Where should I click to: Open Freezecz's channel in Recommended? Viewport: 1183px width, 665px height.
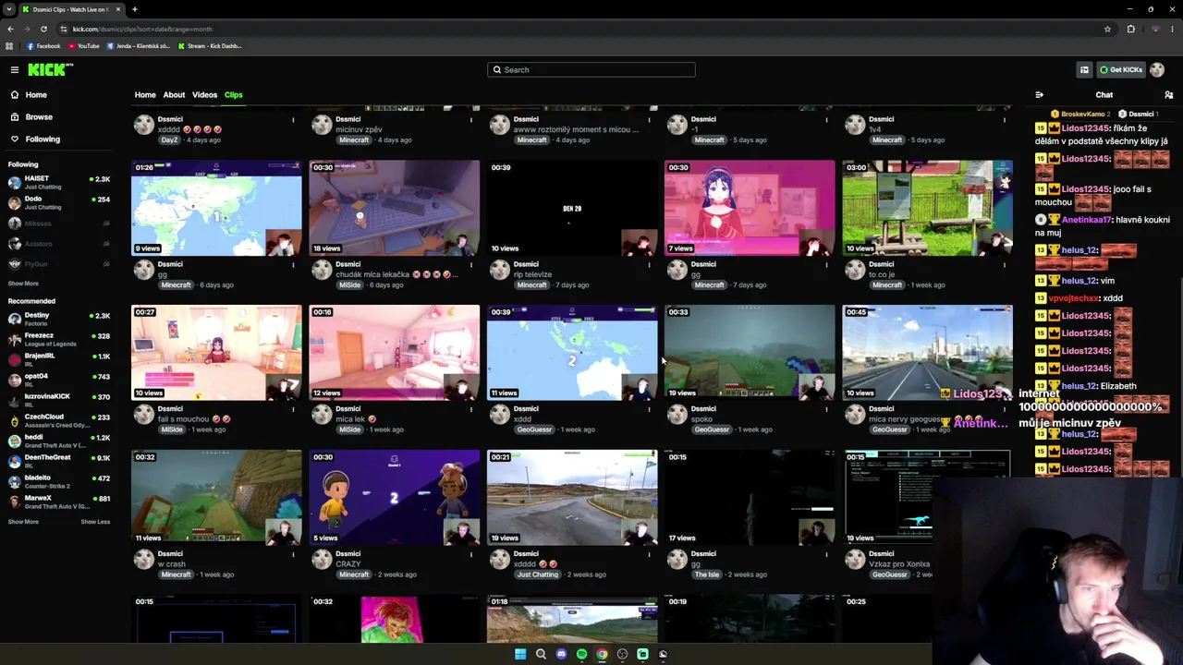point(58,340)
